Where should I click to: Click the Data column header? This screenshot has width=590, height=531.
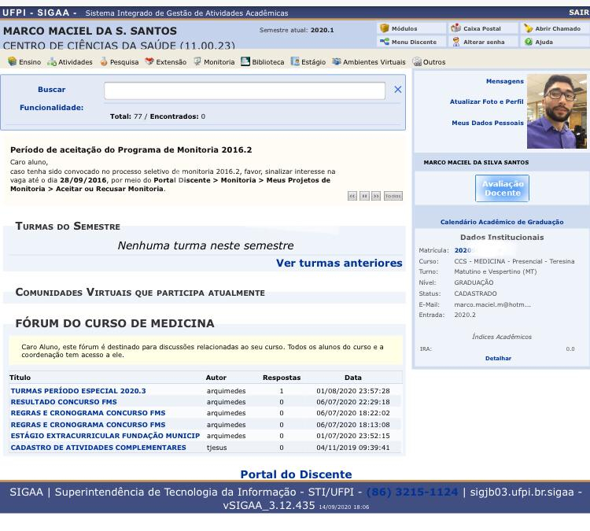pos(353,378)
